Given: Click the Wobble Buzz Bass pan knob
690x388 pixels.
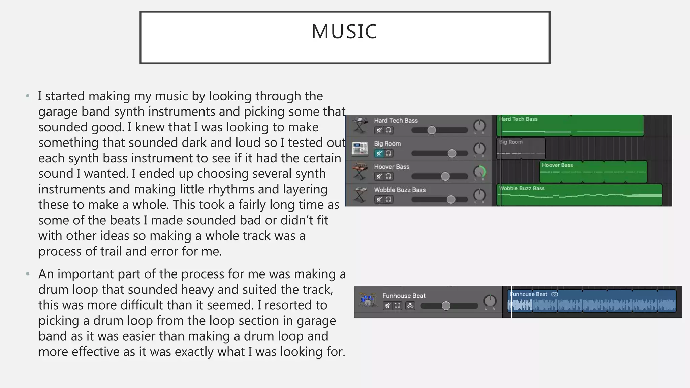Looking at the screenshot, I should tap(479, 195).
